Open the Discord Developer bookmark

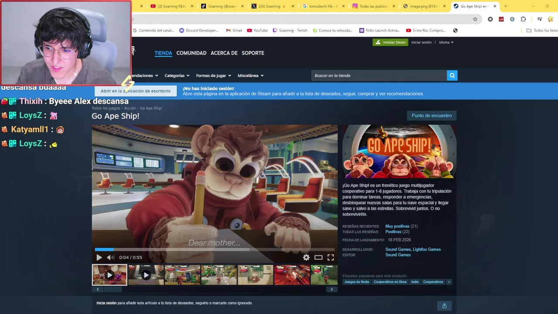[199, 31]
